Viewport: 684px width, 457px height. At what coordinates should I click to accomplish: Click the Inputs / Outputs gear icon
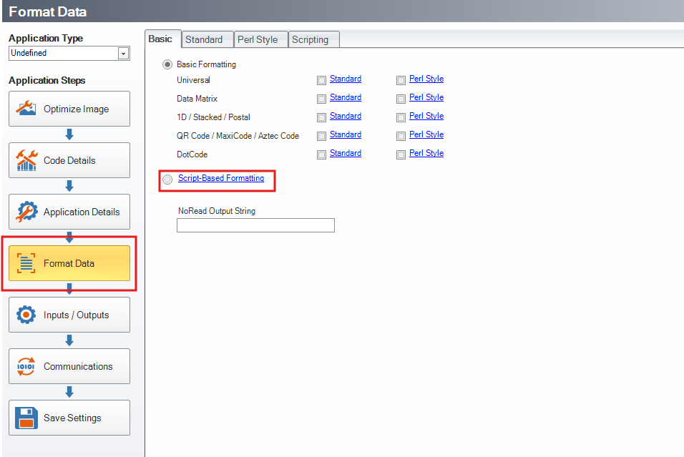tap(26, 315)
